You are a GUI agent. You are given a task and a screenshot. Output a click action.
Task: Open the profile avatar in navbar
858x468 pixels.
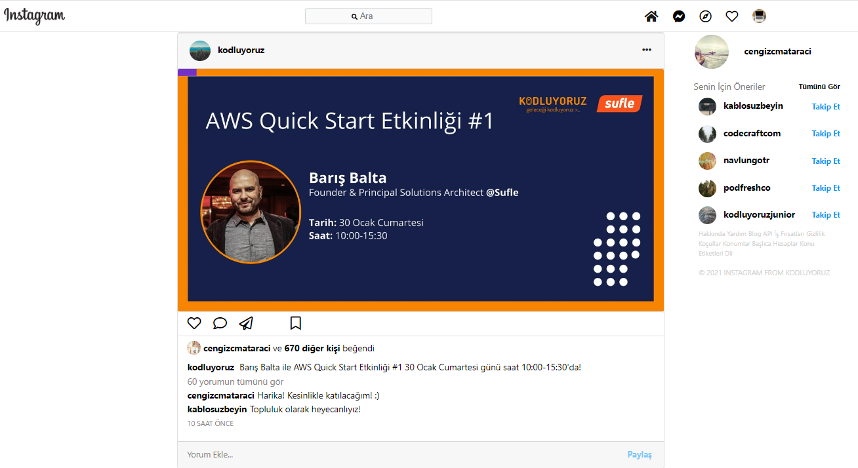coord(759,16)
